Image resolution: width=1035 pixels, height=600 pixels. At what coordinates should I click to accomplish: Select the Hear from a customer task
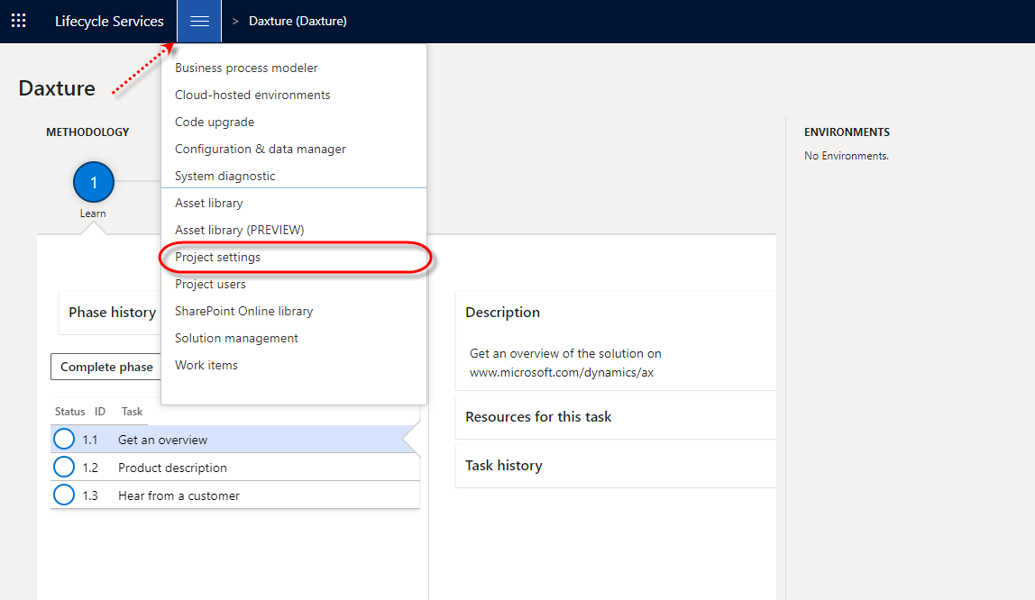179,495
